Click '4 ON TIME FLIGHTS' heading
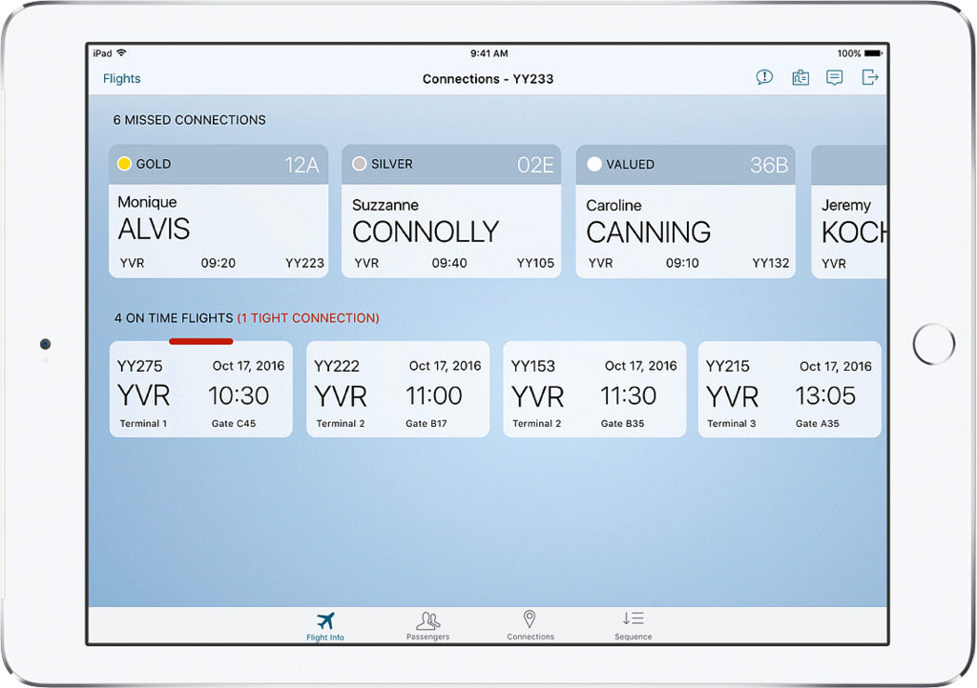The width and height of the screenshot is (977, 688). [x=174, y=318]
